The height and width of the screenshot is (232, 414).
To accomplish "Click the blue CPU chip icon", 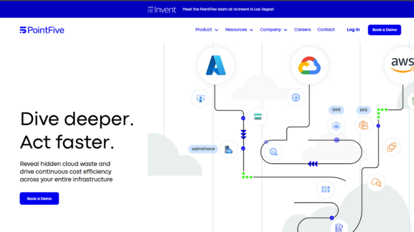I will [296, 97].
